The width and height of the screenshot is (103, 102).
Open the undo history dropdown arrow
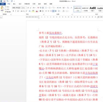[x=9, y=1]
